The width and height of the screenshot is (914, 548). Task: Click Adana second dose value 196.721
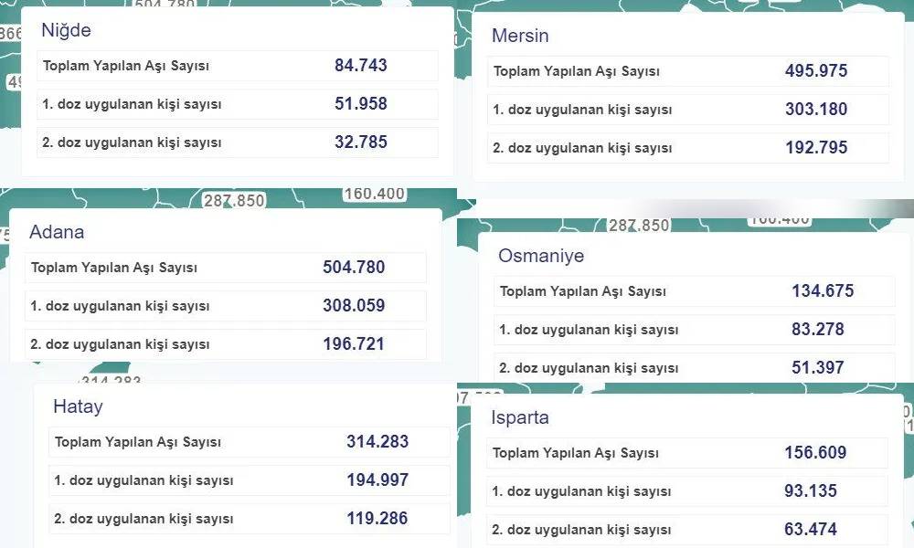[354, 344]
